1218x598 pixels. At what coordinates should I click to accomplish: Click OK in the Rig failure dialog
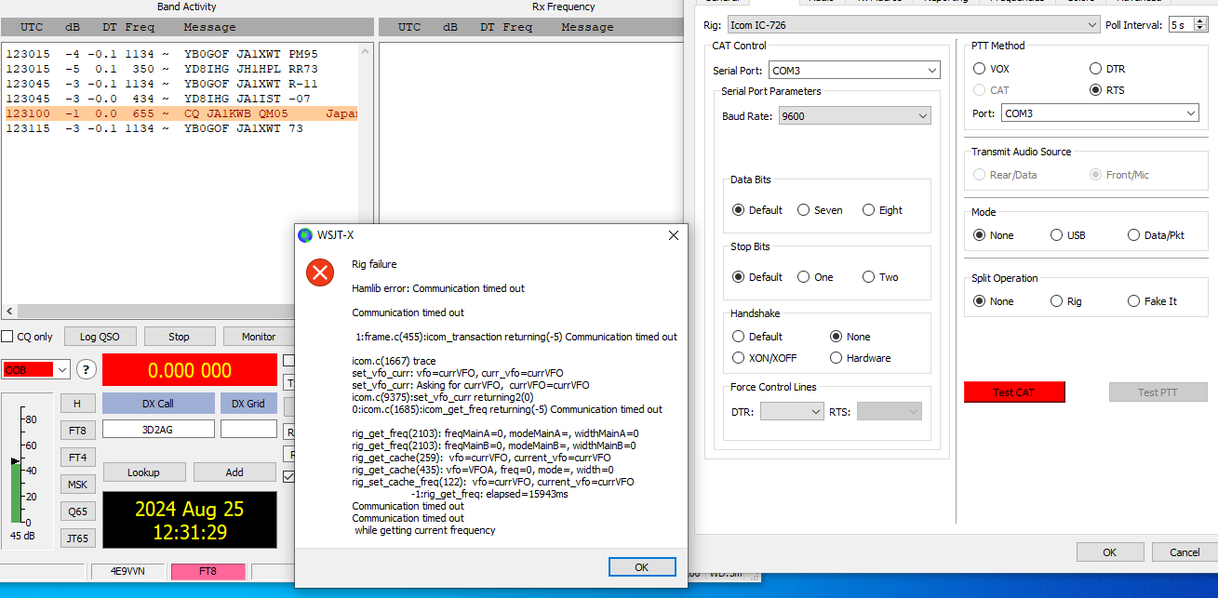[x=641, y=566]
